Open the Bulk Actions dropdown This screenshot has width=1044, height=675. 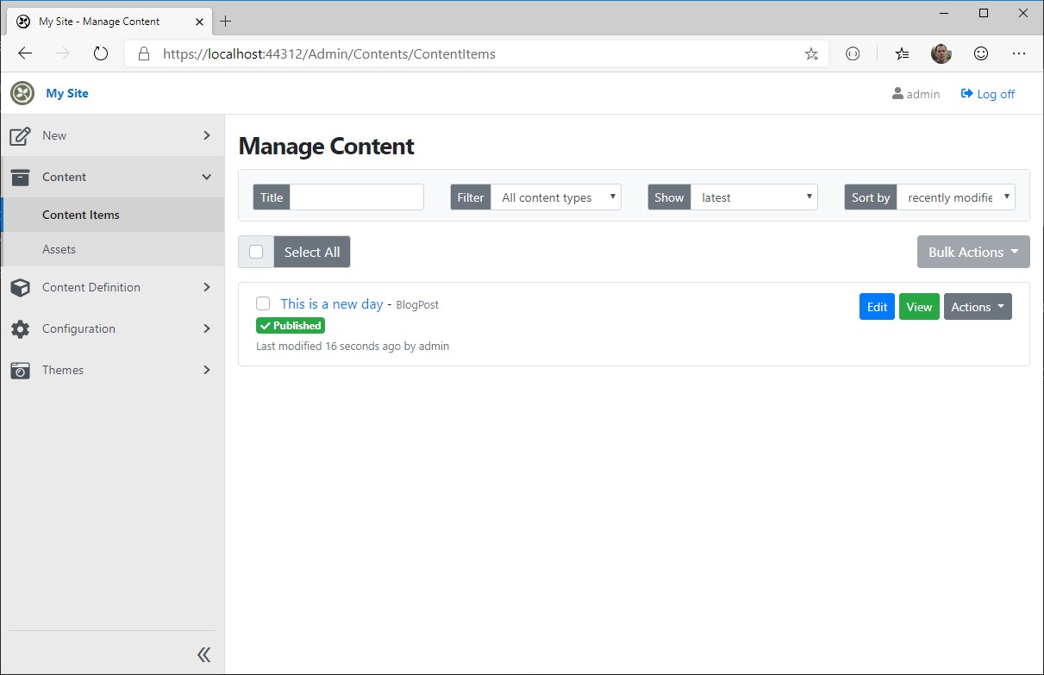pyautogui.click(x=973, y=252)
